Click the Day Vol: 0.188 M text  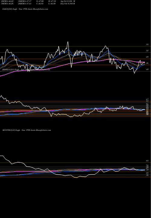tap(68, 4)
